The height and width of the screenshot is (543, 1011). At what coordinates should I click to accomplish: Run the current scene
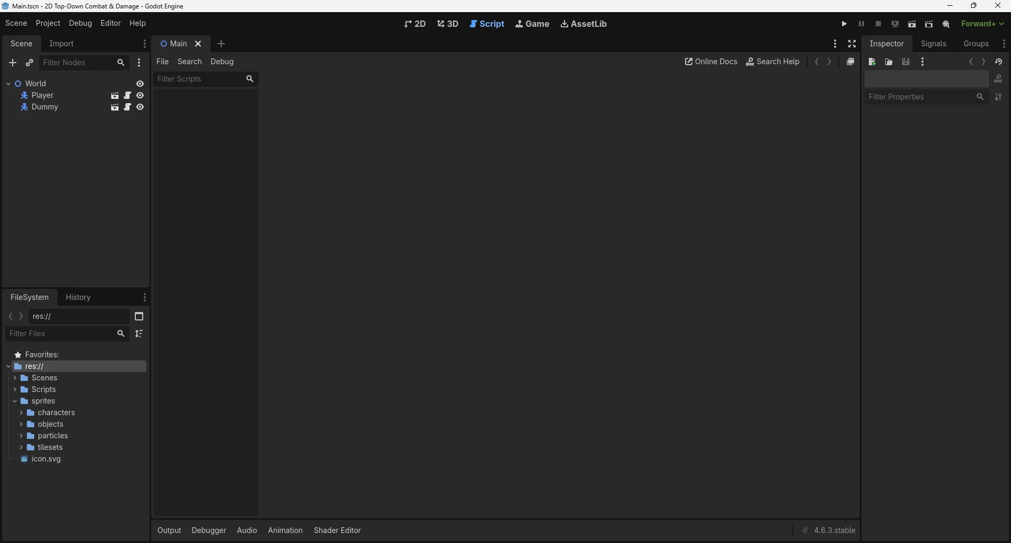912,24
